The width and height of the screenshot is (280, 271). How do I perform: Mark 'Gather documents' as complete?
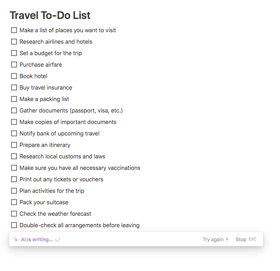coord(14,110)
